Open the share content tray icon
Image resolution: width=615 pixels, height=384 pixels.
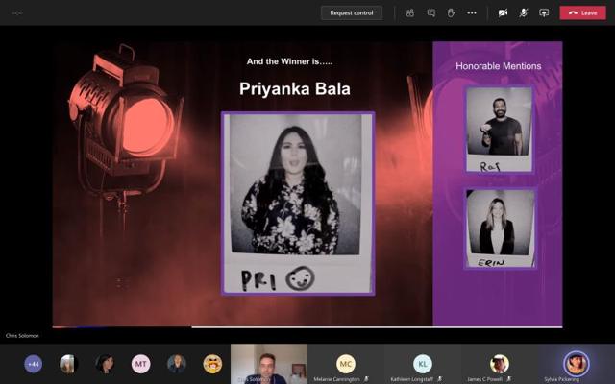[544, 12]
